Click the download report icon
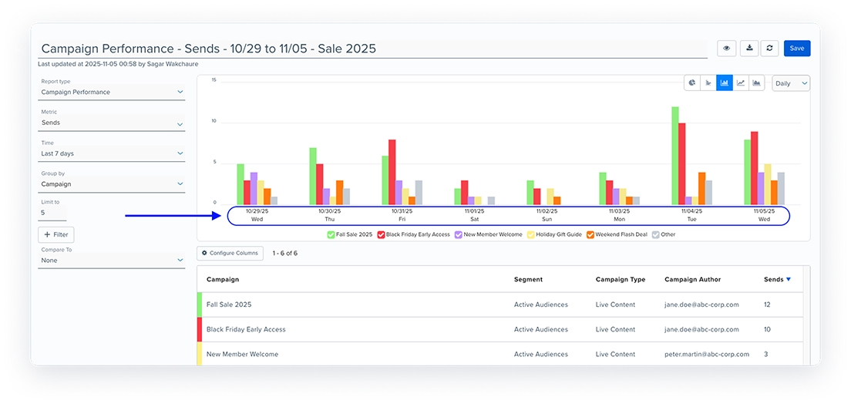 748,49
